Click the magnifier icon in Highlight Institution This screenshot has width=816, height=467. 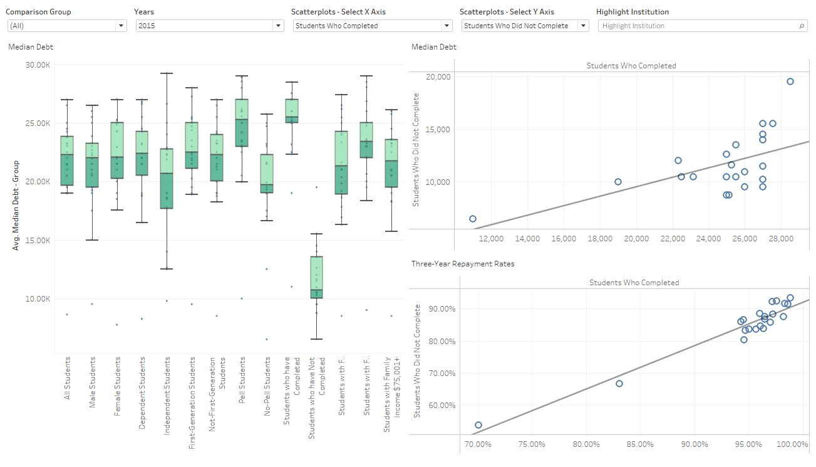coord(802,26)
